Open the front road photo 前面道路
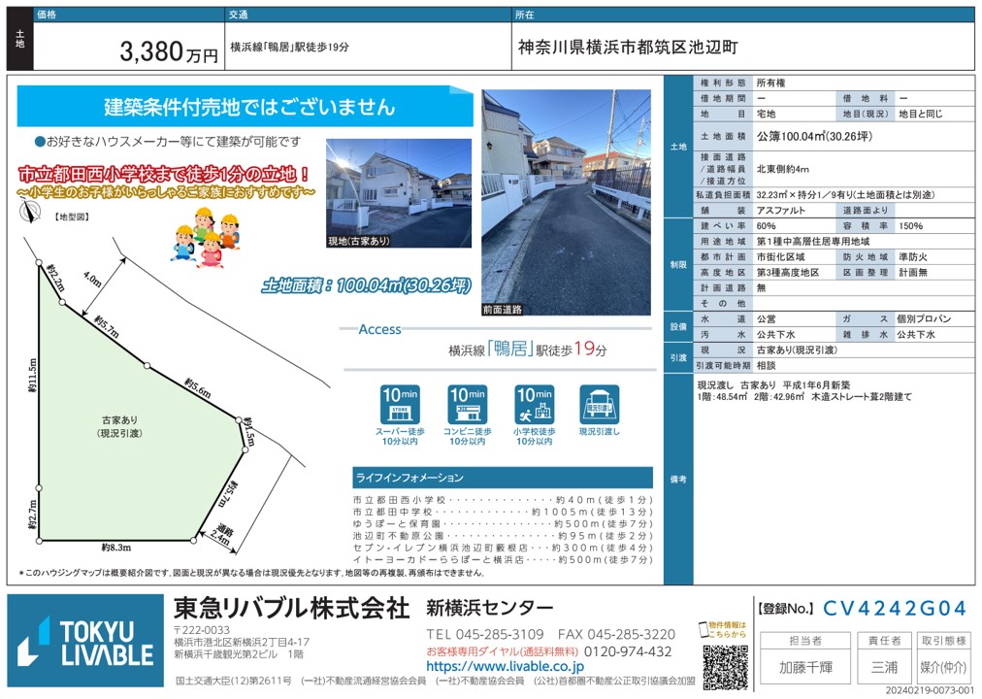 coord(566,201)
